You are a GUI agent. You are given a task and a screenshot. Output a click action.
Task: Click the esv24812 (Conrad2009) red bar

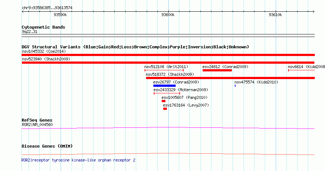click(217, 70)
